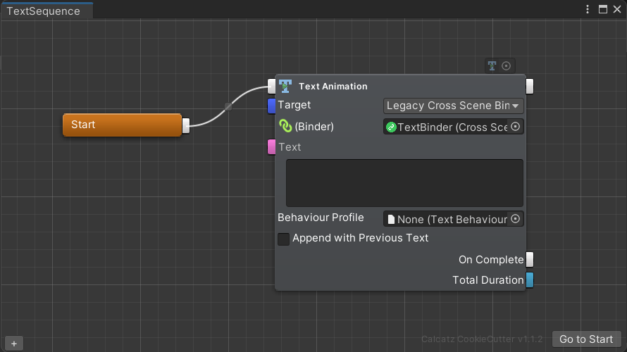Image resolution: width=627 pixels, height=352 pixels.
Task: Select the TextSequence tab
Action: point(44,11)
